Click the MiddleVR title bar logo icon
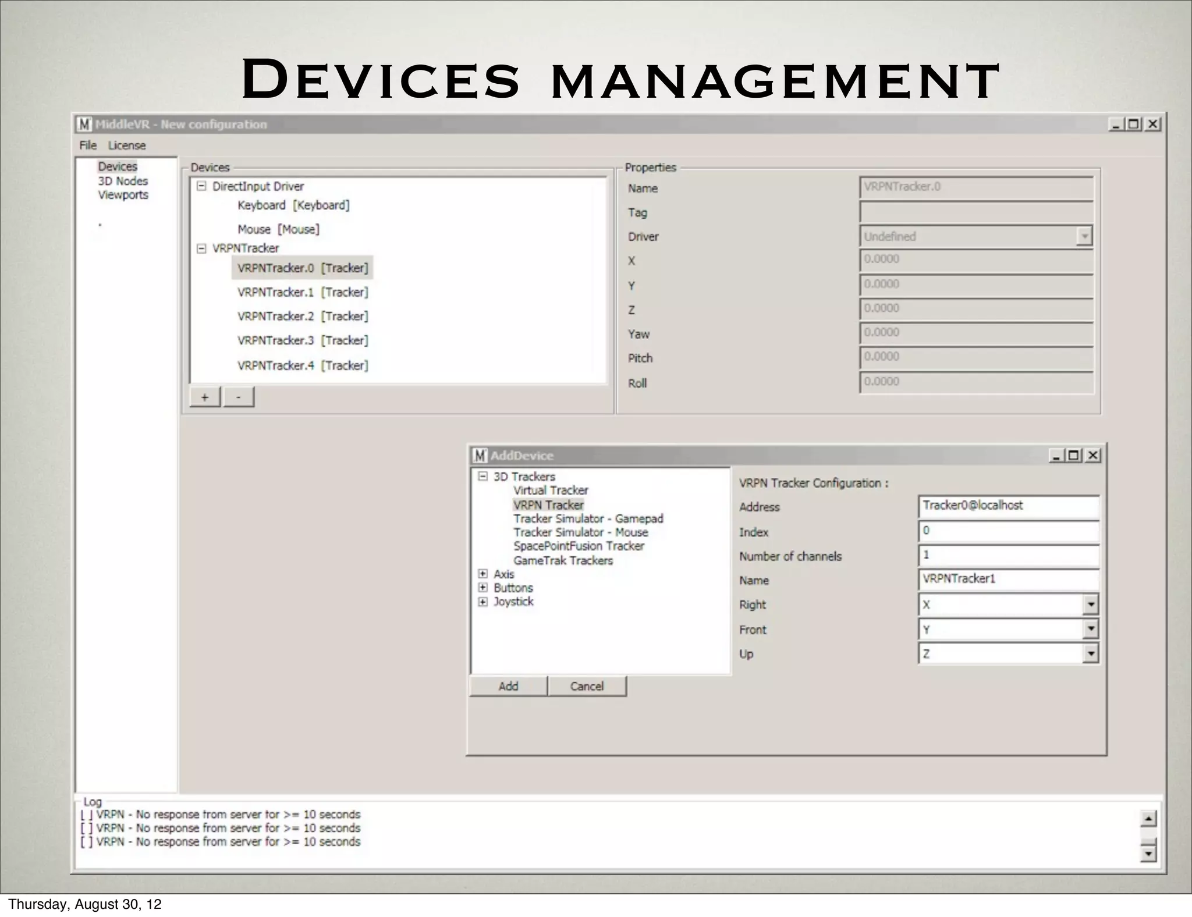 click(x=85, y=125)
